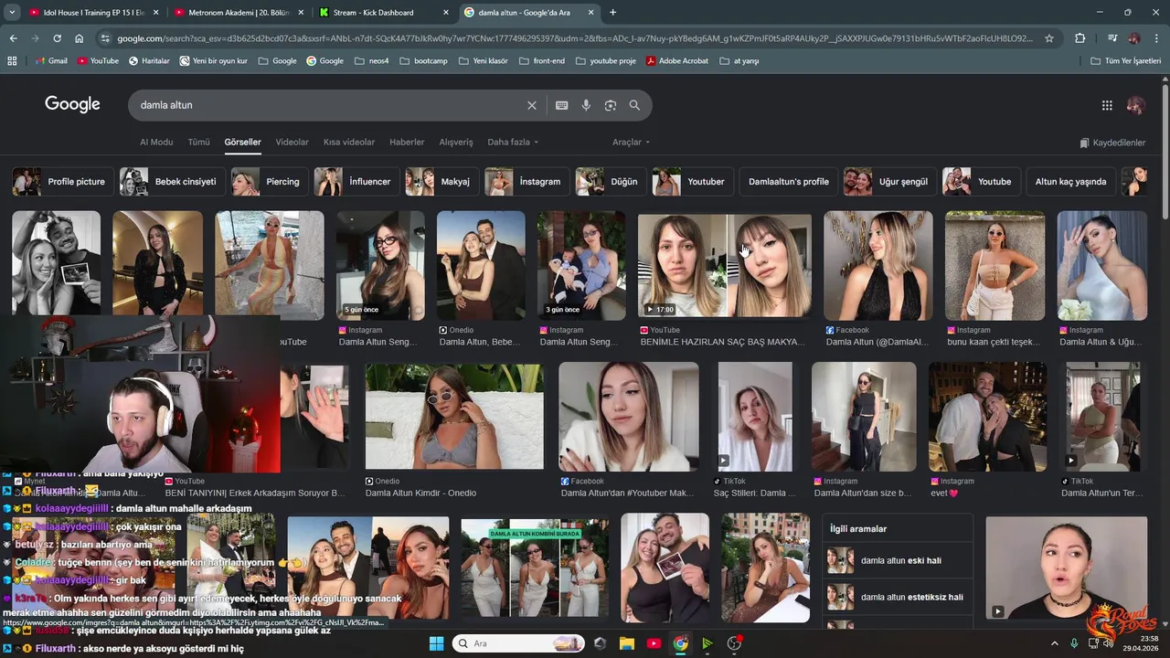Go to the Haberler tab

(x=407, y=143)
